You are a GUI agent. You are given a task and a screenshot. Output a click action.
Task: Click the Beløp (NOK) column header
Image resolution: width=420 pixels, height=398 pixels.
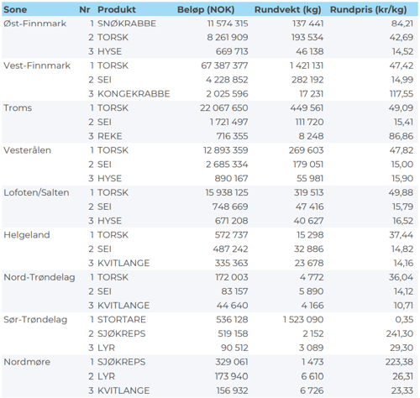[206, 10]
